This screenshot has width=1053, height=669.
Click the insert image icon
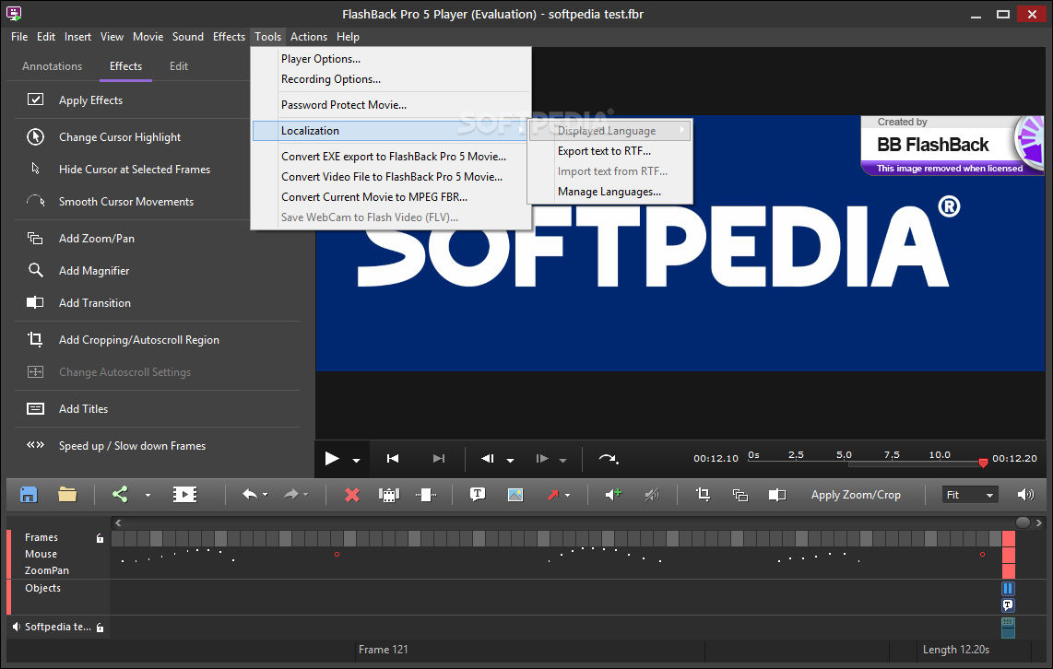(515, 495)
